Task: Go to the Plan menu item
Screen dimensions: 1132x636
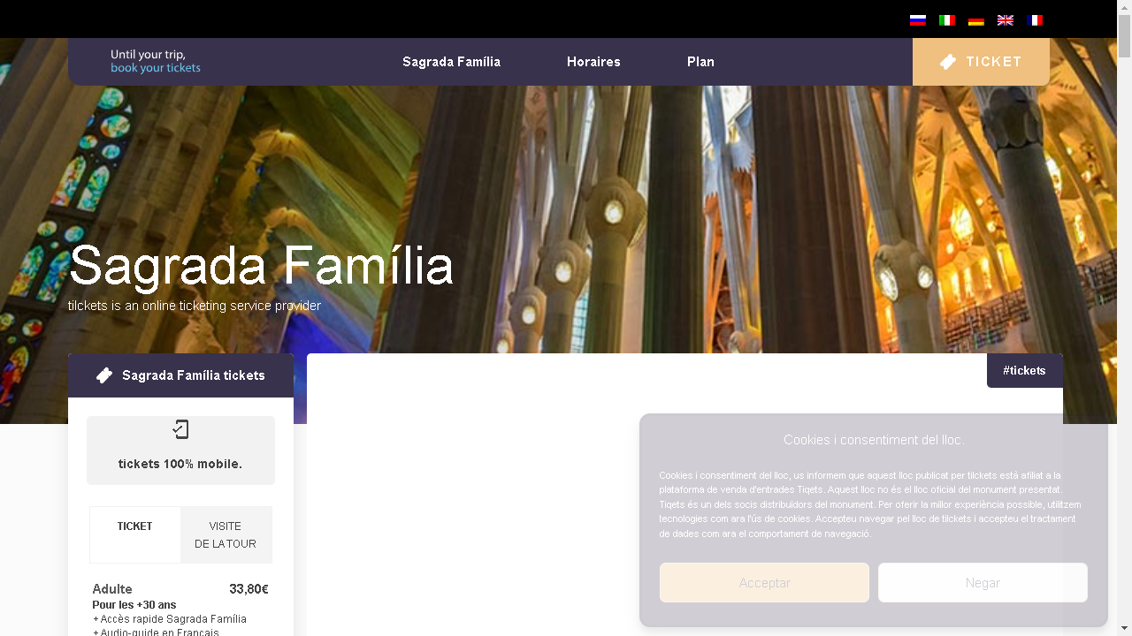Action: [x=700, y=62]
